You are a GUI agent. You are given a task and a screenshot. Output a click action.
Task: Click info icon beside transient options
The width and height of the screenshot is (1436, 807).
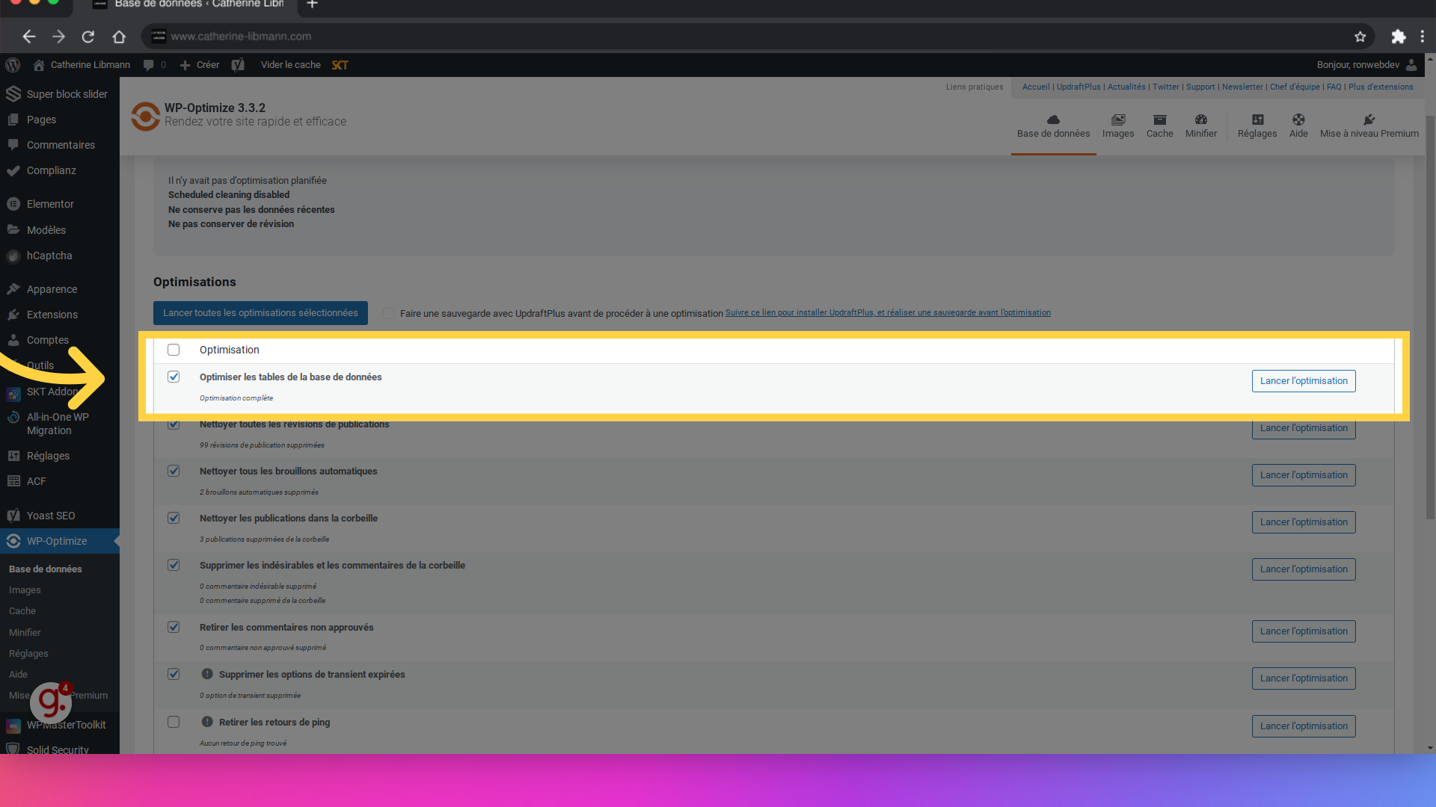coord(207,674)
